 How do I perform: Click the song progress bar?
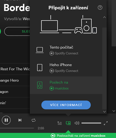(17, 128)
